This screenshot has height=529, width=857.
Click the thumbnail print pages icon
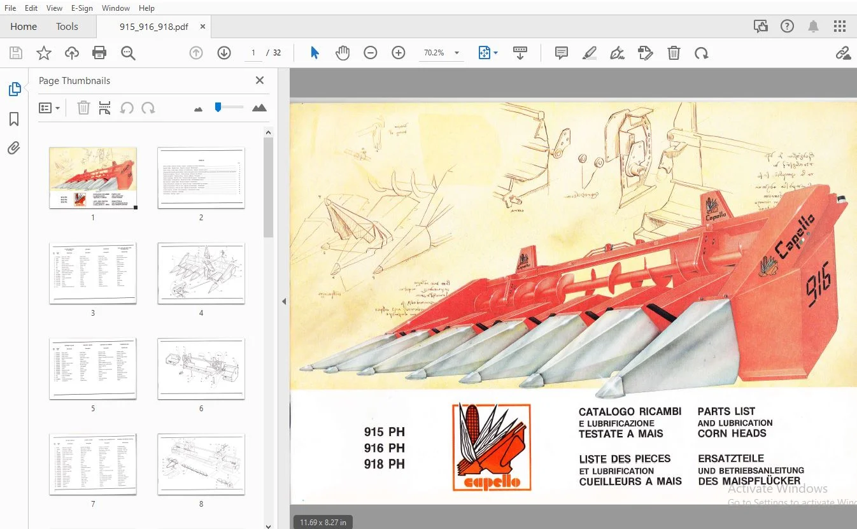click(x=105, y=108)
